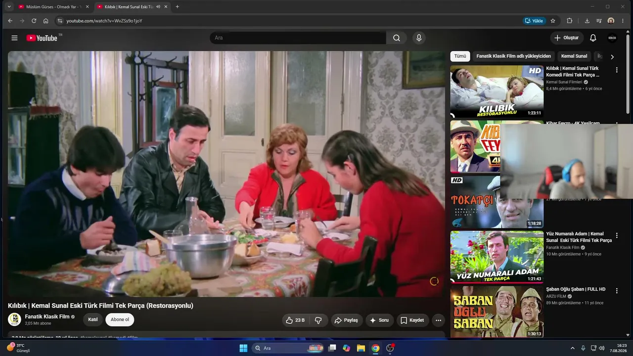This screenshot has width=633, height=356.
Task: Open Chrome from the taskbar
Action: point(375,348)
